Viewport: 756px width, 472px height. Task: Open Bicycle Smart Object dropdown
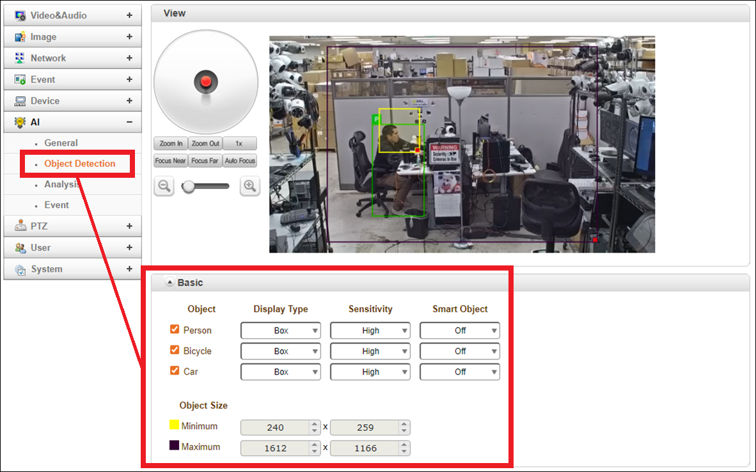click(x=460, y=352)
